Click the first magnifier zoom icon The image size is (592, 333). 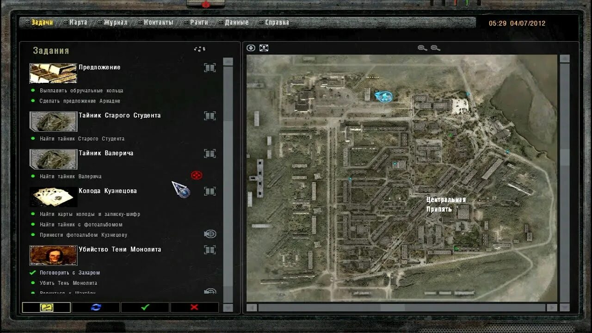click(x=422, y=48)
